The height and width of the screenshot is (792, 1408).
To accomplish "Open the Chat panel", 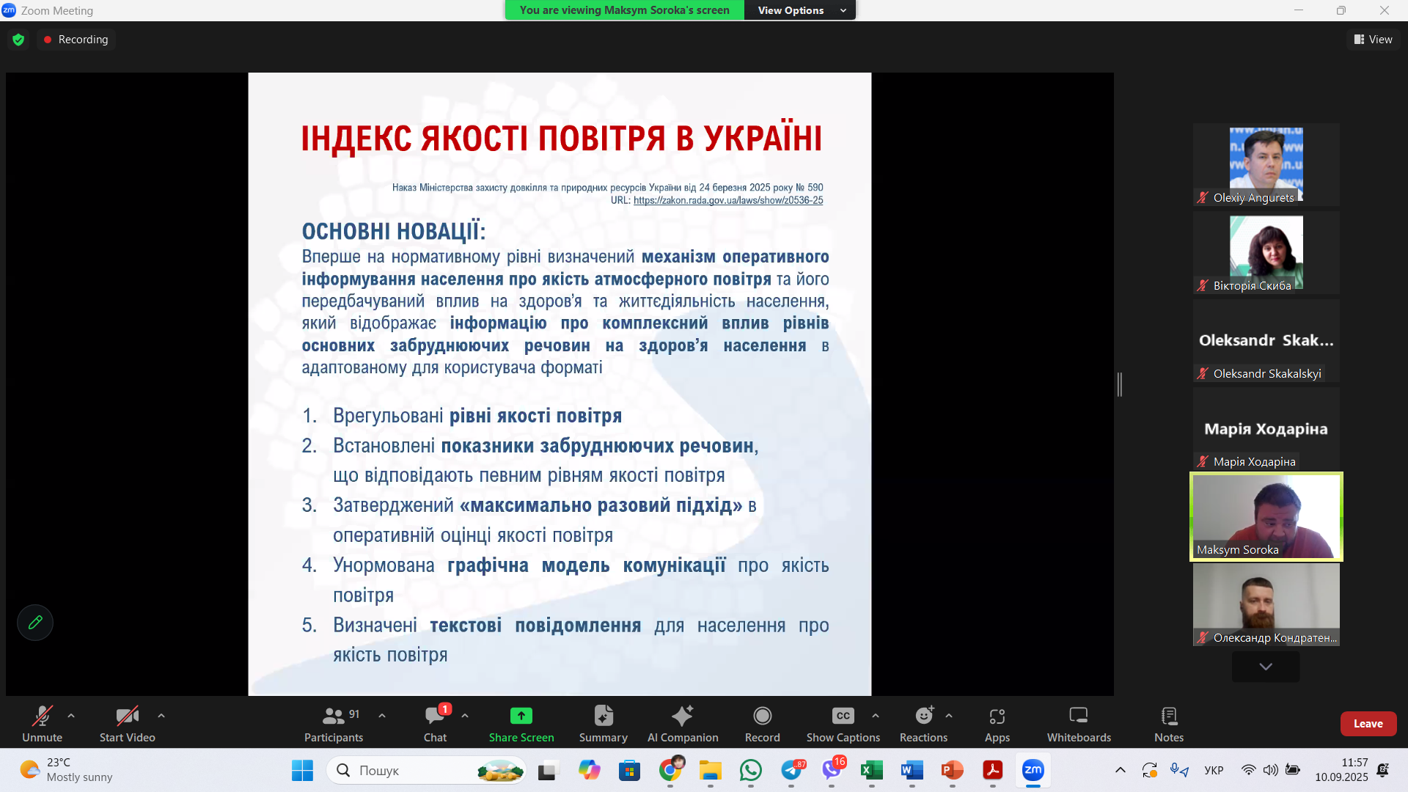I will (x=436, y=723).
